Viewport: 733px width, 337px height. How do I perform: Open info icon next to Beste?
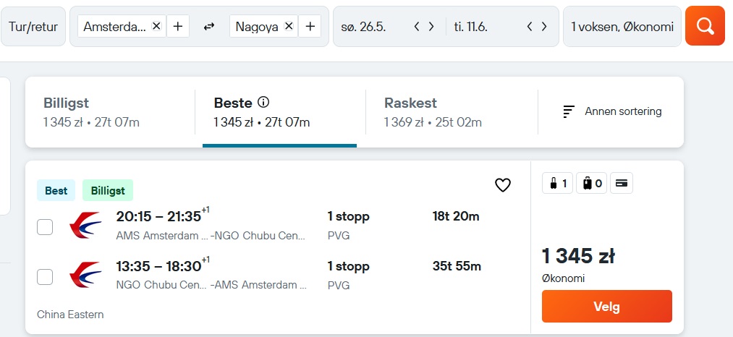coord(263,103)
